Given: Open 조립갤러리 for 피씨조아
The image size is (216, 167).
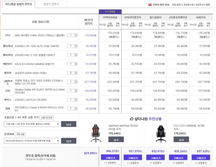Looking at the screenshot, I should coord(201,25).
